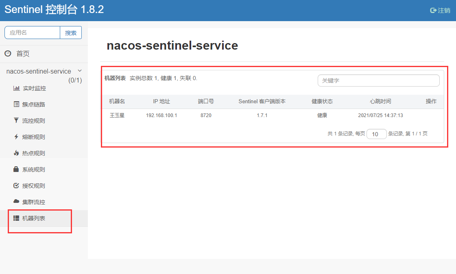
Task: Go to the 簇点链路 menu label
Action: click(x=34, y=104)
